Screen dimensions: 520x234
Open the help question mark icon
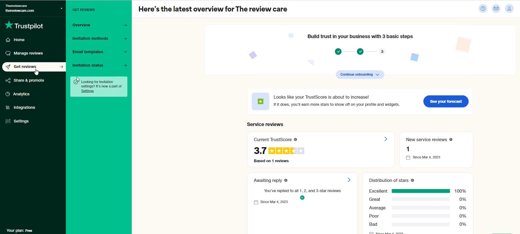tap(483, 9)
